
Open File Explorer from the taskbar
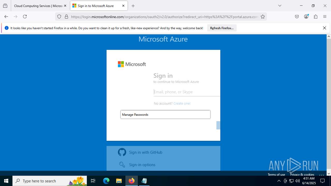pos(119,181)
